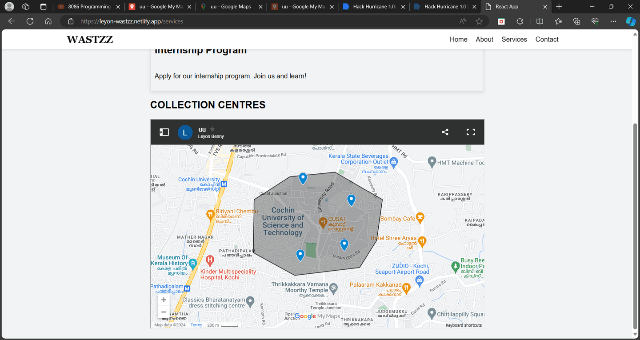Click the Kinder Multispeciality Hospital marker
The image size is (640, 340).
pyautogui.click(x=210, y=260)
